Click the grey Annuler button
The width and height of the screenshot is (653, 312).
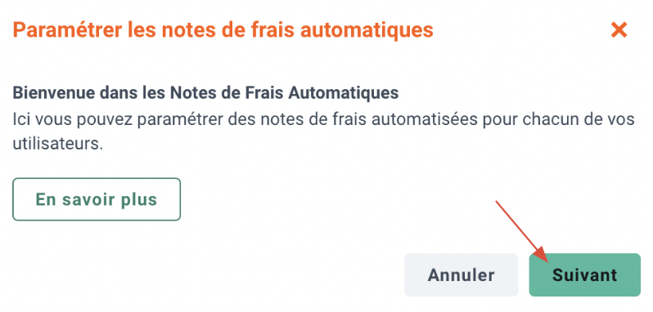pos(461,275)
